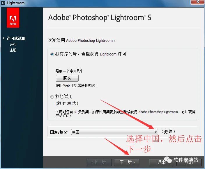
Task: Select 注册 step in sidebar
Action: 13,50
